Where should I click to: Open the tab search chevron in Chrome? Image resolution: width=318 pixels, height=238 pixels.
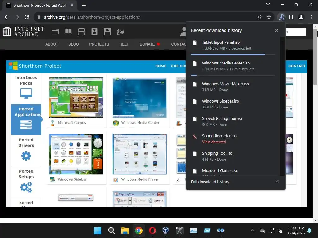point(268,4)
